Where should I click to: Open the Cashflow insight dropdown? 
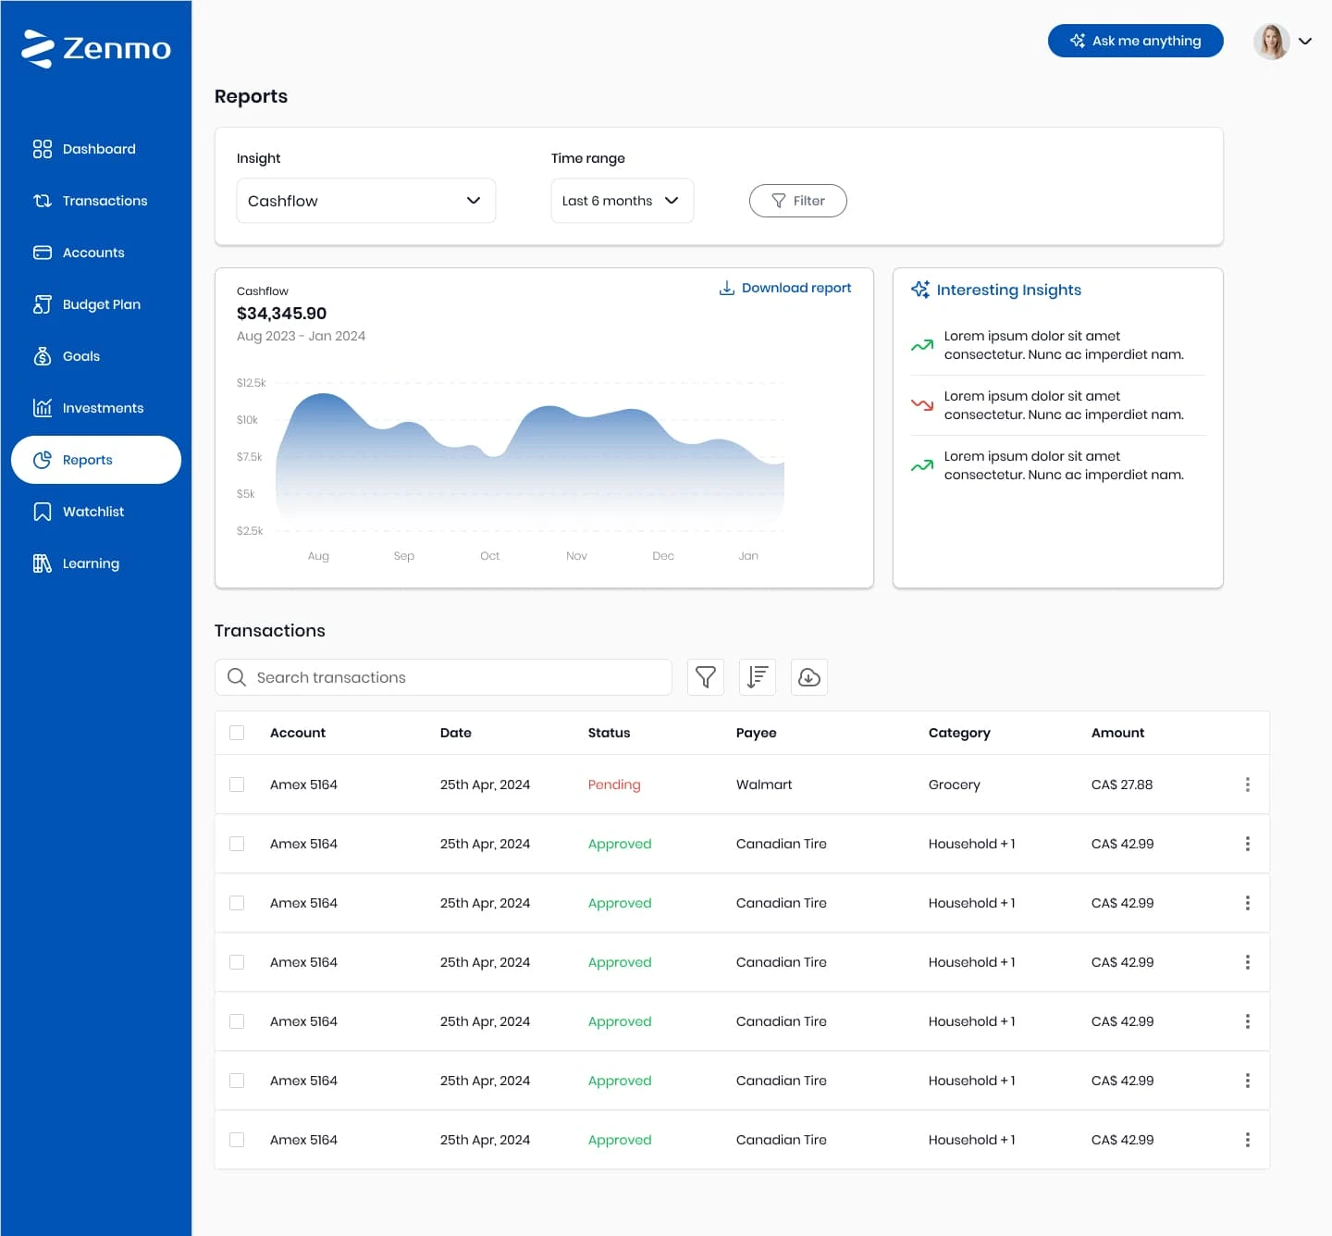(366, 201)
